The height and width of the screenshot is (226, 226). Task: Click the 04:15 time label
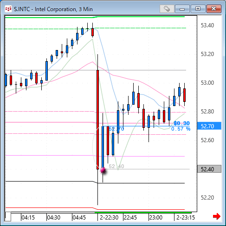pyautogui.click(x=28, y=218)
